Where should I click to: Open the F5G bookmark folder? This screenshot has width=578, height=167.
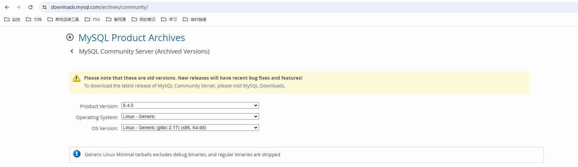tap(92, 20)
